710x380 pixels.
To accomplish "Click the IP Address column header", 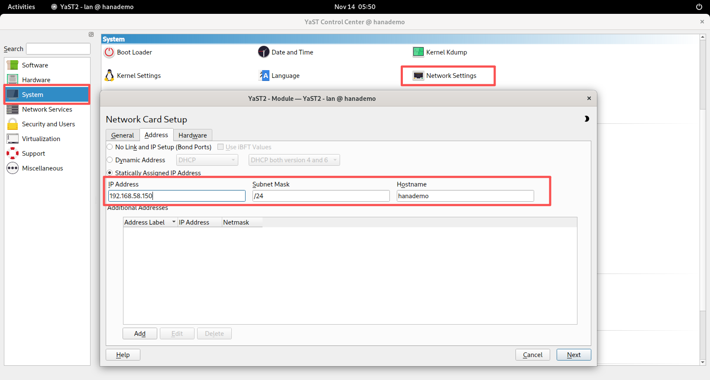I will point(200,222).
